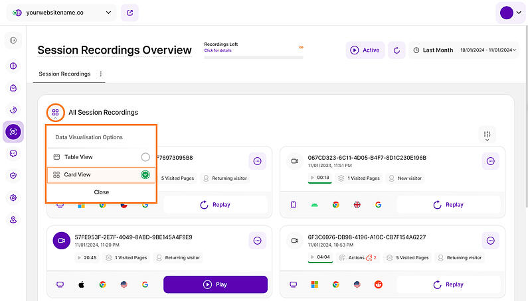This screenshot has width=528, height=301.
Task: Click the Session Recordings Overview heading
Action: pos(114,50)
